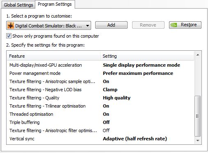Select the Program Settings tab
This screenshot has height=153, width=208.
click(55, 4)
